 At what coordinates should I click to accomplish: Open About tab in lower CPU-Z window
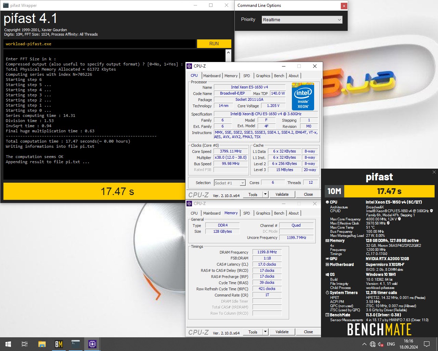click(x=294, y=213)
